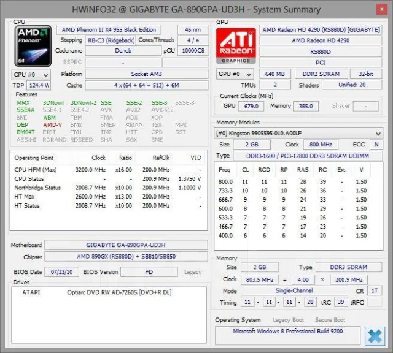This screenshot has width=393, height=353.
Task: Click the AMD-V feature label
Action: tap(52, 125)
